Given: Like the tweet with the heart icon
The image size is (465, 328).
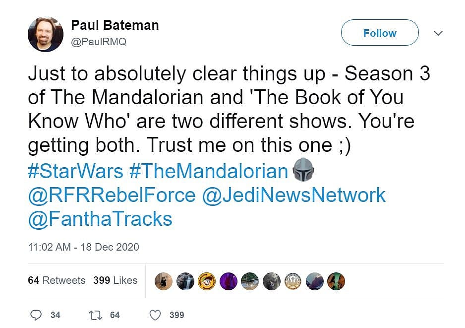Looking at the screenshot, I should coord(156,315).
